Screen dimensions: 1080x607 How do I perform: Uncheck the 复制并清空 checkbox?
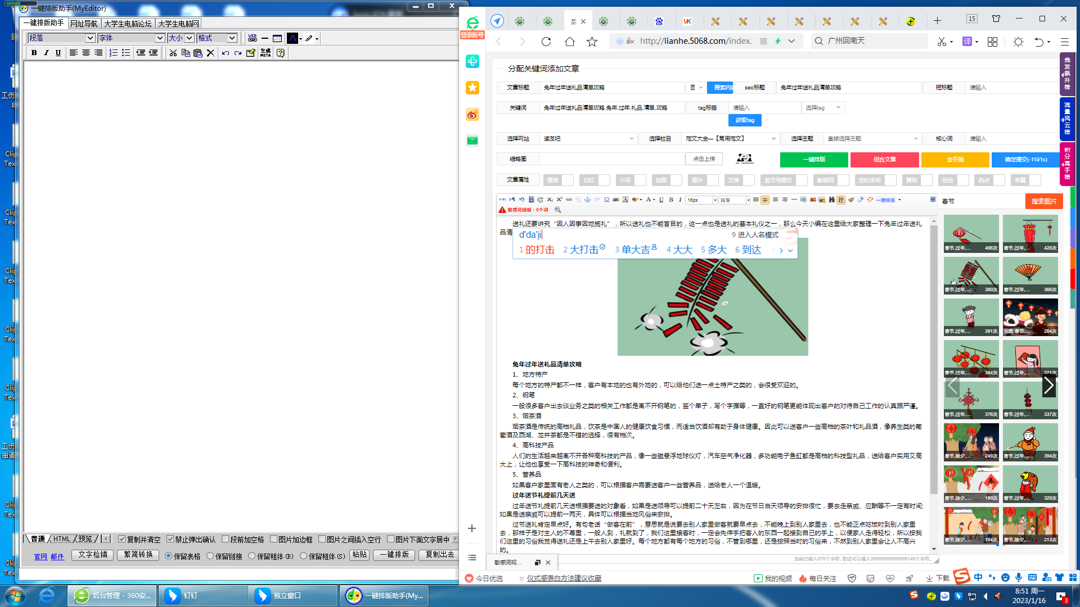(x=122, y=539)
